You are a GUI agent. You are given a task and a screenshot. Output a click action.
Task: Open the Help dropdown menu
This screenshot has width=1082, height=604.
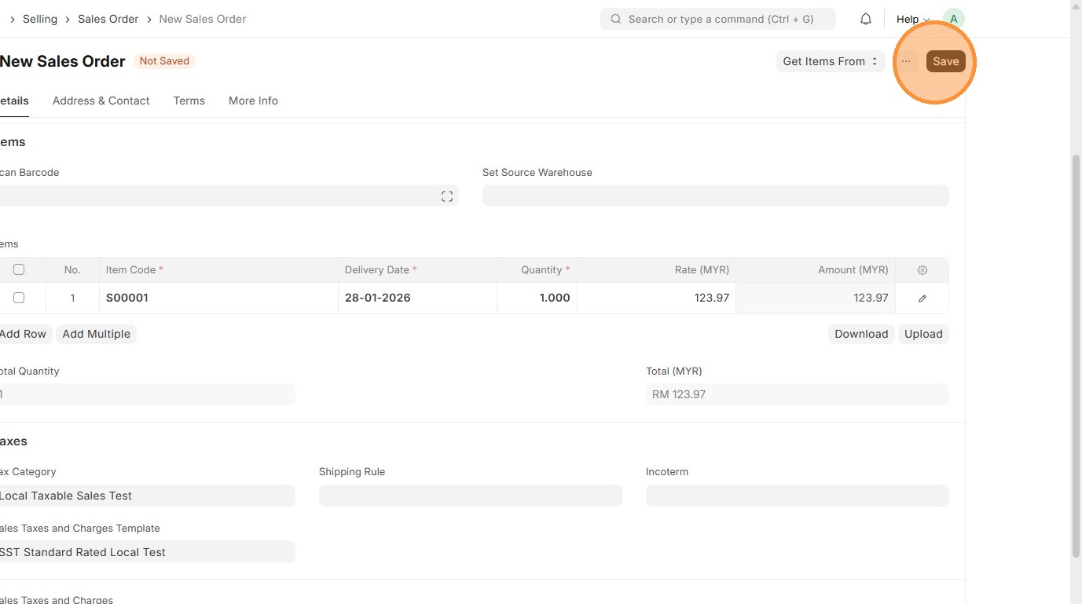pyautogui.click(x=912, y=19)
